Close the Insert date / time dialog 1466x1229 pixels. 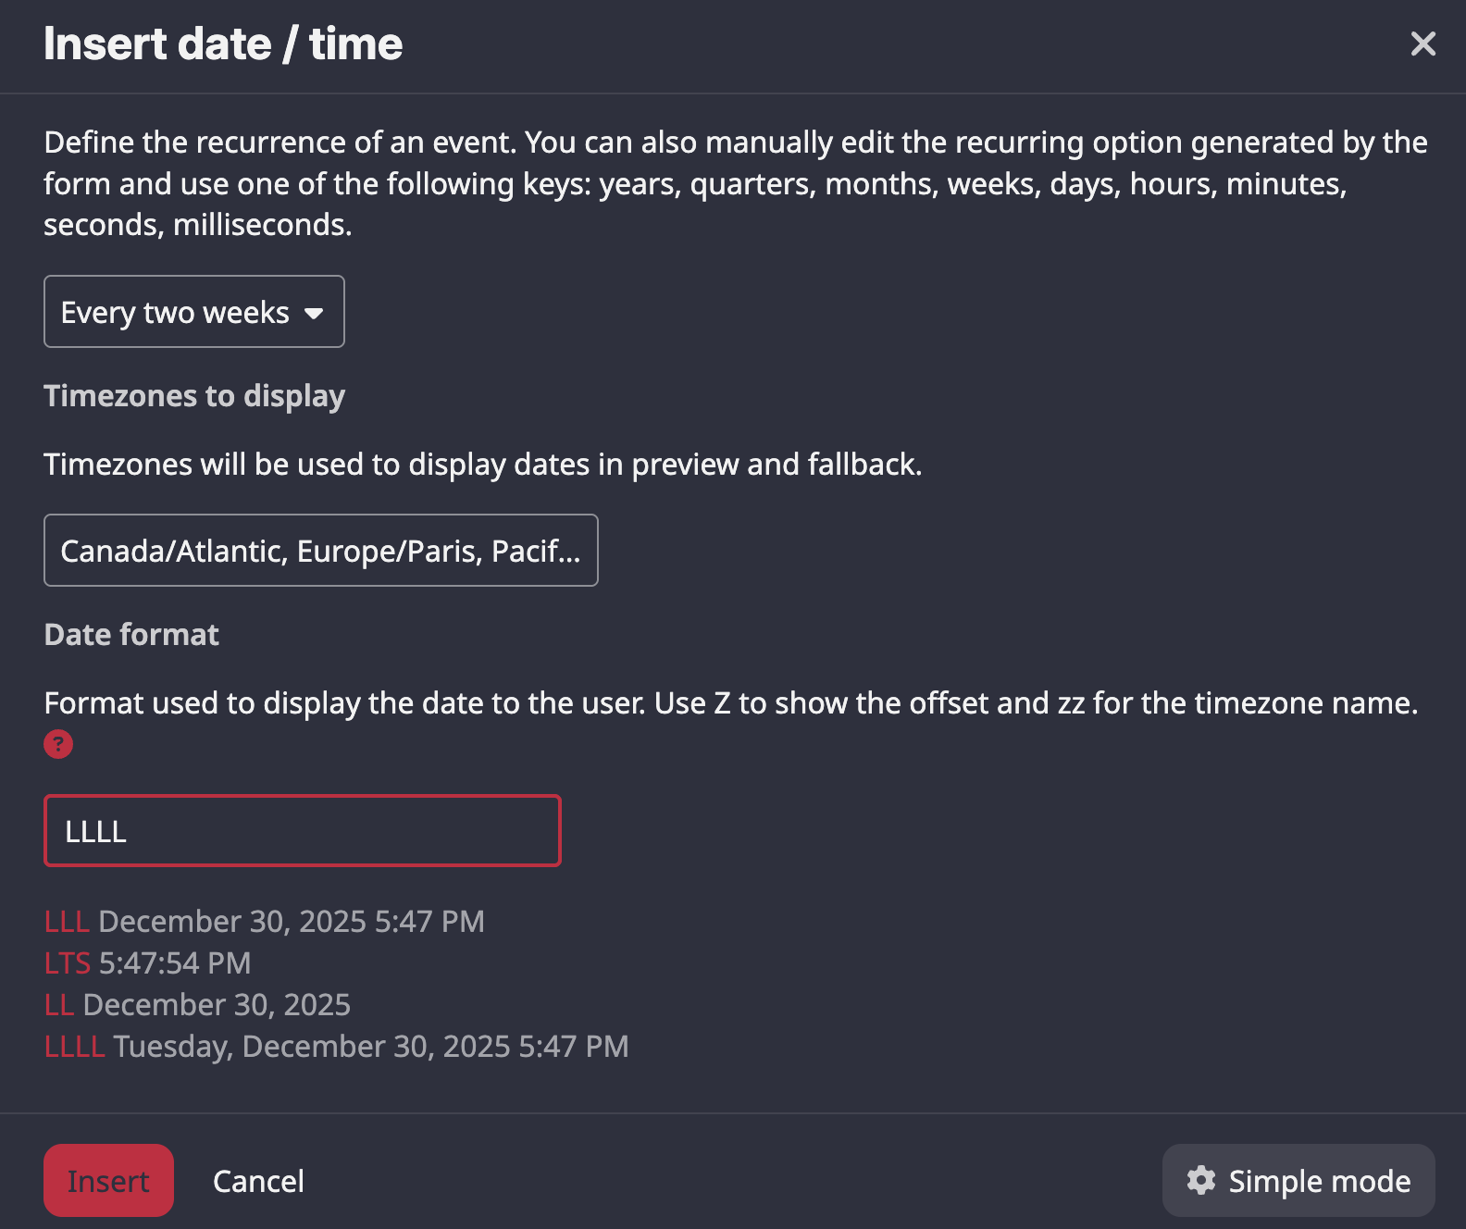click(x=1423, y=43)
